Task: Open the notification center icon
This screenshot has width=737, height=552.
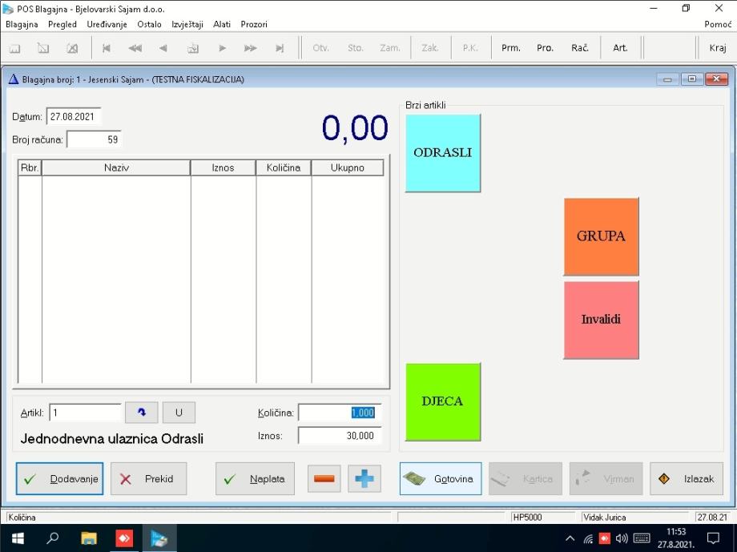Action: point(713,538)
